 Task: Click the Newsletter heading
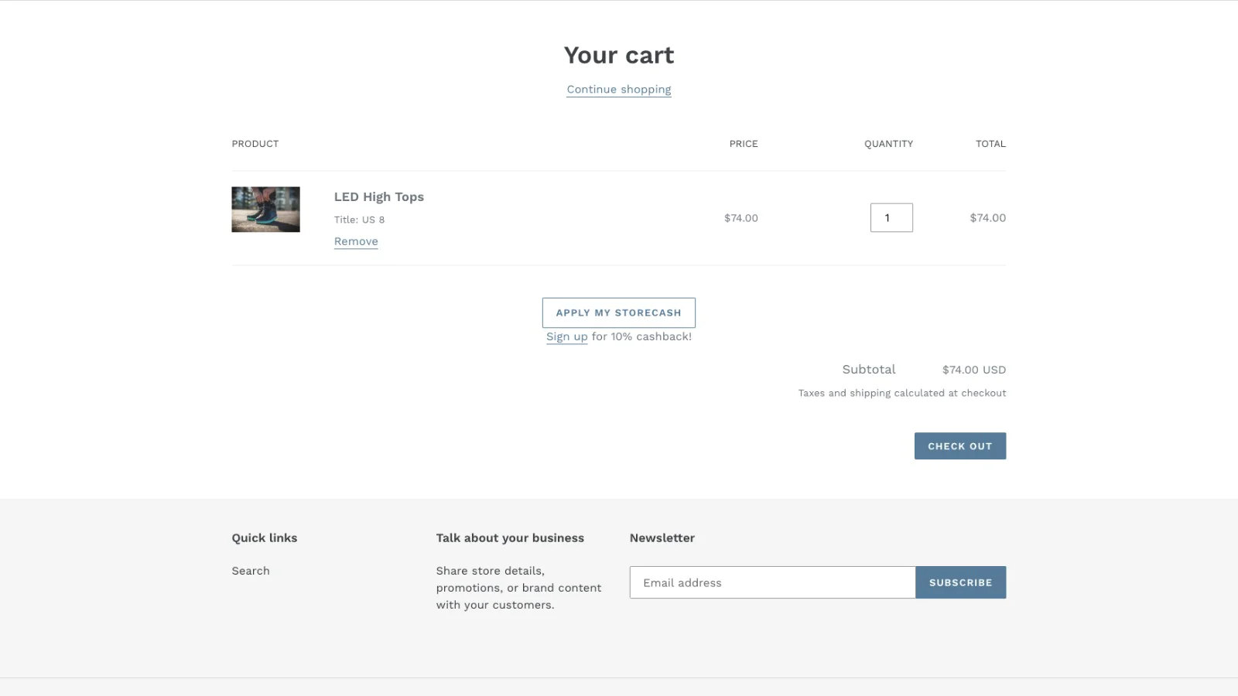click(662, 538)
